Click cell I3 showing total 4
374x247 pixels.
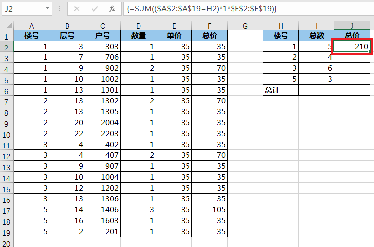(x=316, y=57)
